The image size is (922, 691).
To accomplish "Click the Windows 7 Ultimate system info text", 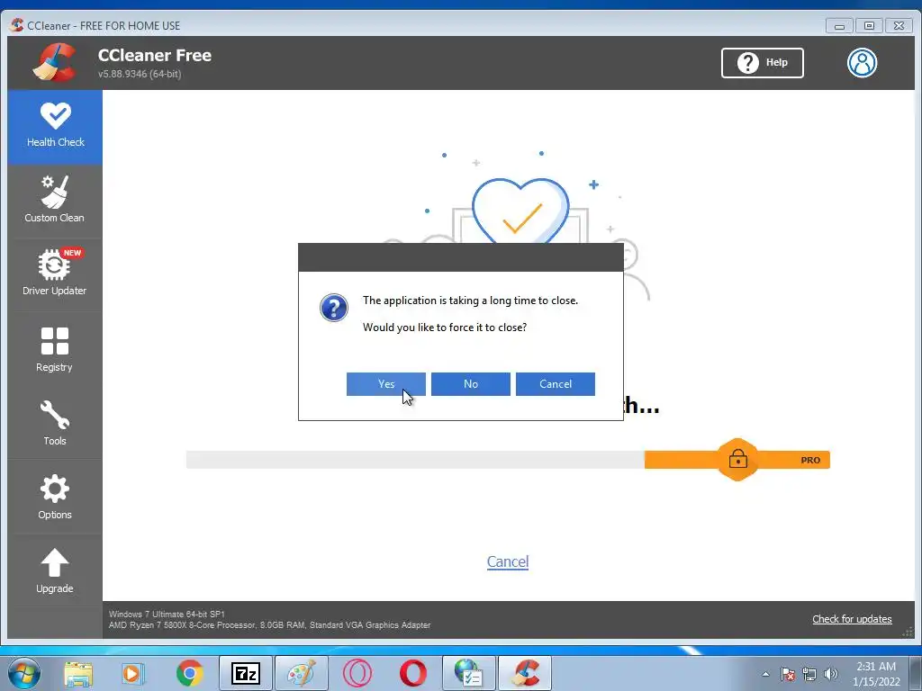I will coord(167,614).
